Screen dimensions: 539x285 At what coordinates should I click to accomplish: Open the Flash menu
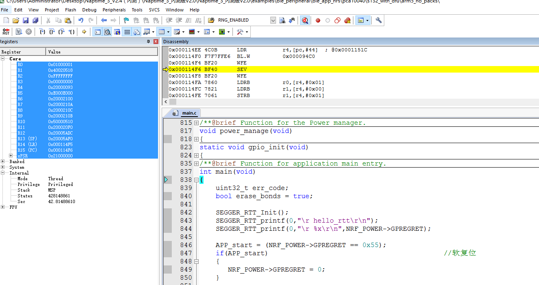pos(70,10)
